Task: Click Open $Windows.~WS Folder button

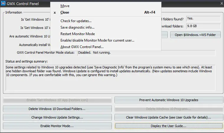Action: pyautogui.click(x=195, y=35)
